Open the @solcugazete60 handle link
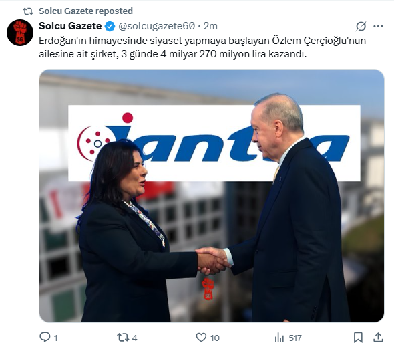The image size is (394, 351). 156,26
